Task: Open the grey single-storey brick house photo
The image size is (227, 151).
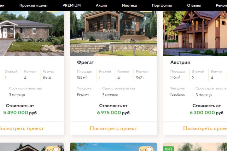Action: [x=32, y=34]
